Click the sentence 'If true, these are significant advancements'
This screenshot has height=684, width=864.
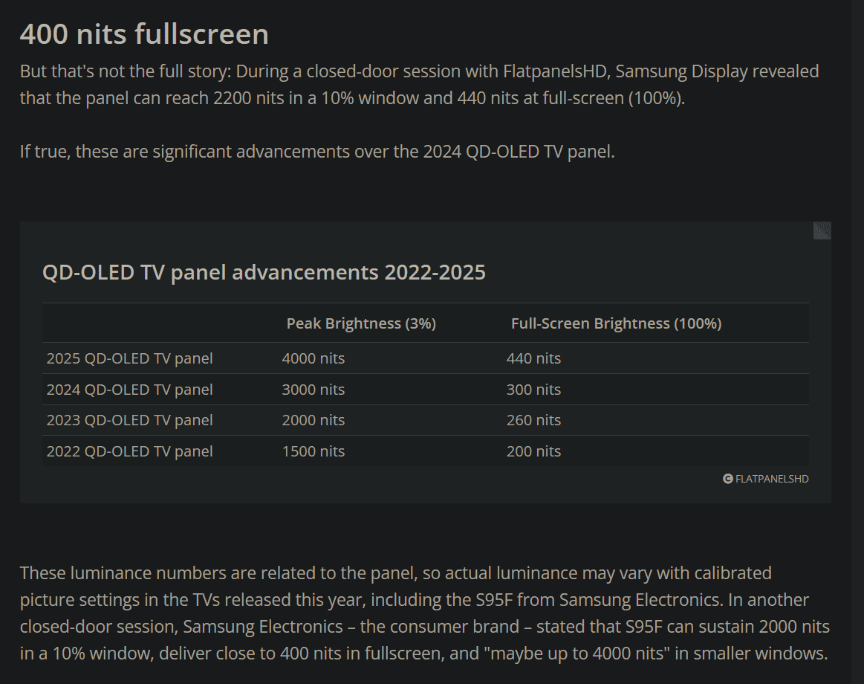point(317,151)
